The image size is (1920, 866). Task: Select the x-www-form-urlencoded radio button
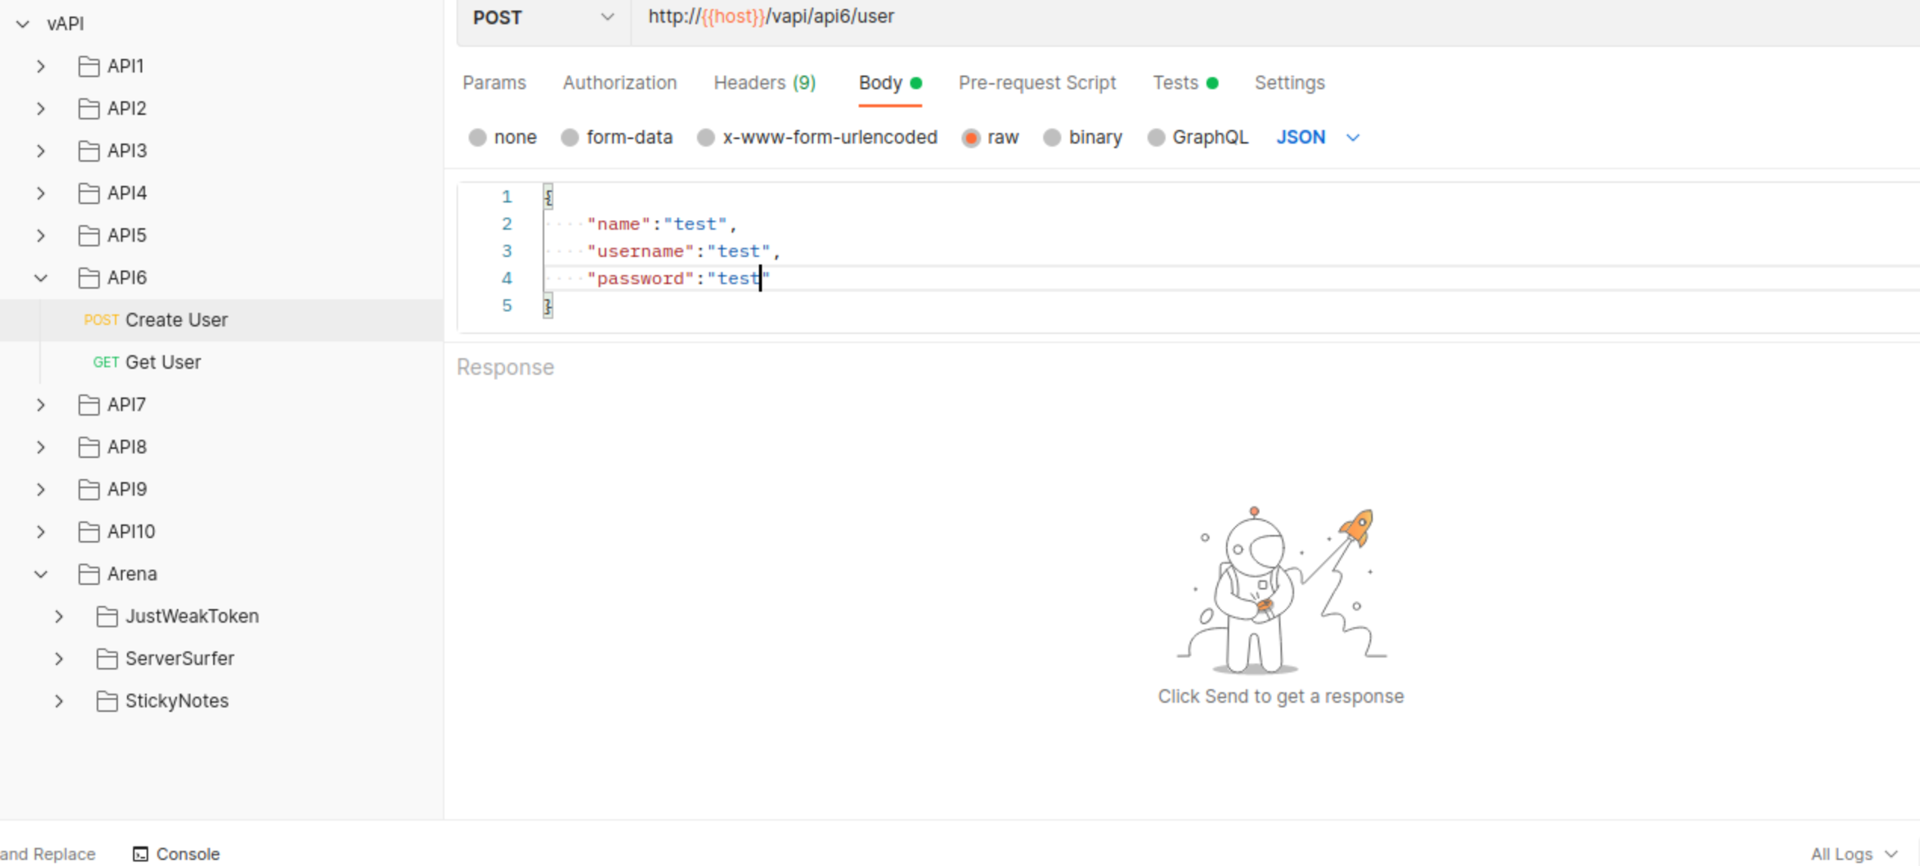706,138
